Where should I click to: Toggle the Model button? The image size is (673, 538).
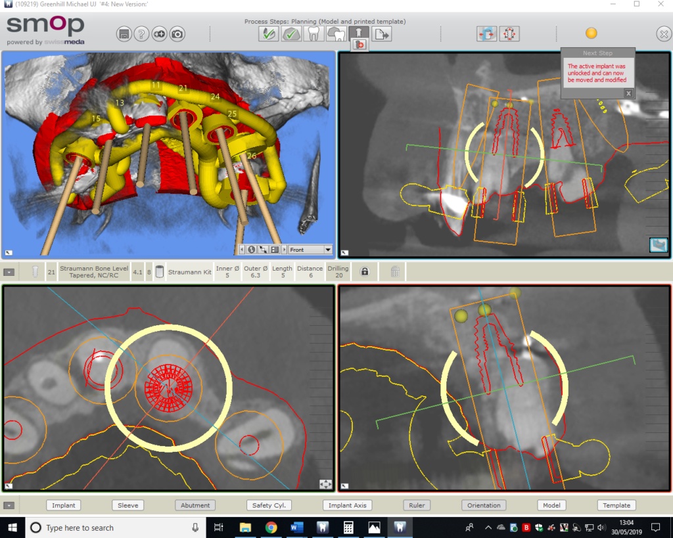coord(551,505)
